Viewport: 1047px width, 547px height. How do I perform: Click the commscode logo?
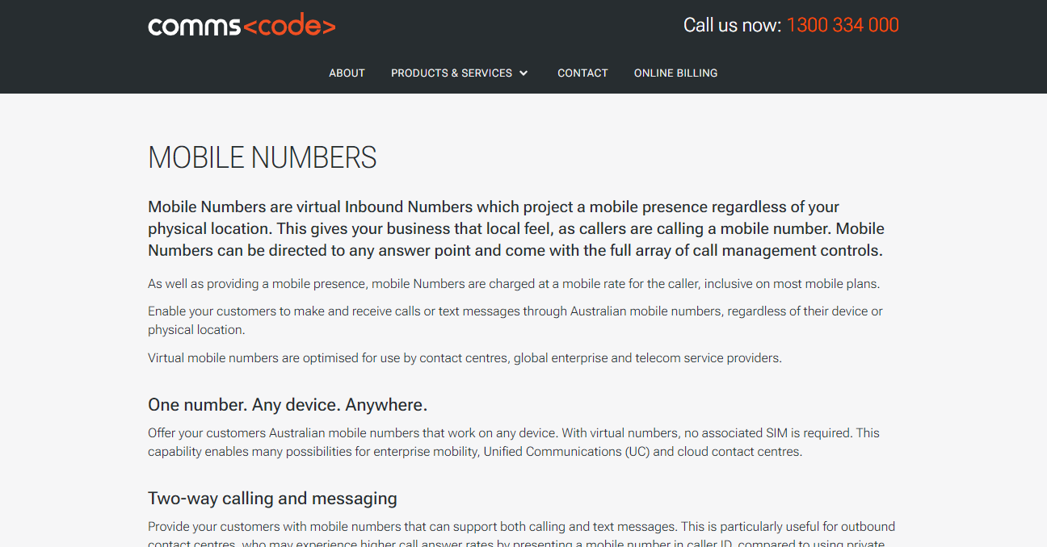coord(241,24)
